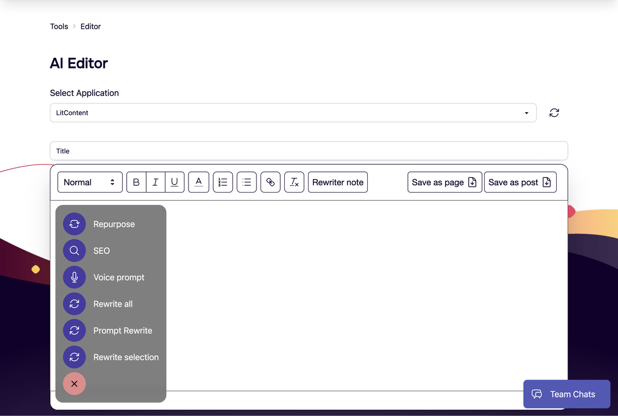The width and height of the screenshot is (618, 416).
Task: Apply italic formatting
Action: pos(155,182)
